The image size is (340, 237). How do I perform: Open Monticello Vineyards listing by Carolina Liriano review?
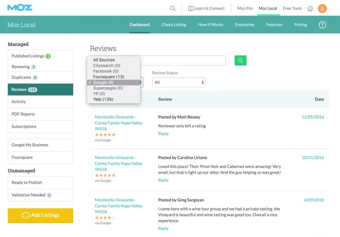[118, 164]
